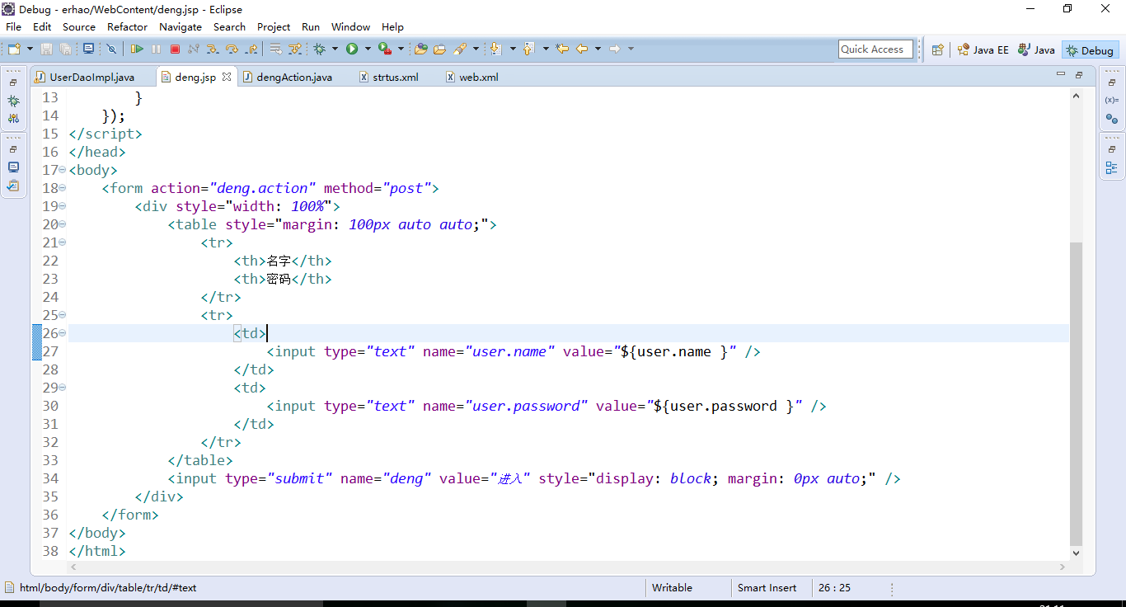The height and width of the screenshot is (607, 1126).
Task: Click the Save All toolbar icon
Action: click(x=66, y=49)
